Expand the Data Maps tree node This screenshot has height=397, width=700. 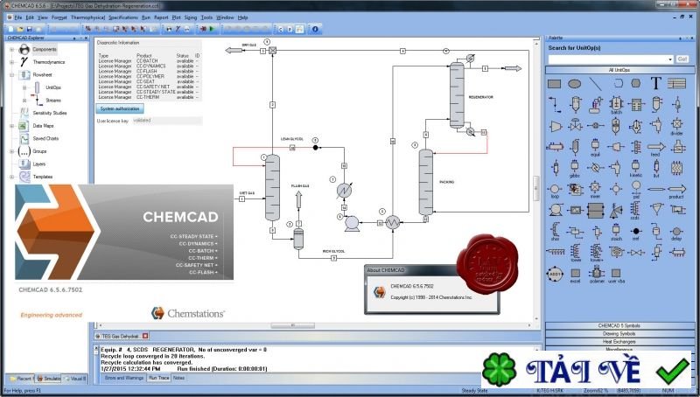click(12, 126)
